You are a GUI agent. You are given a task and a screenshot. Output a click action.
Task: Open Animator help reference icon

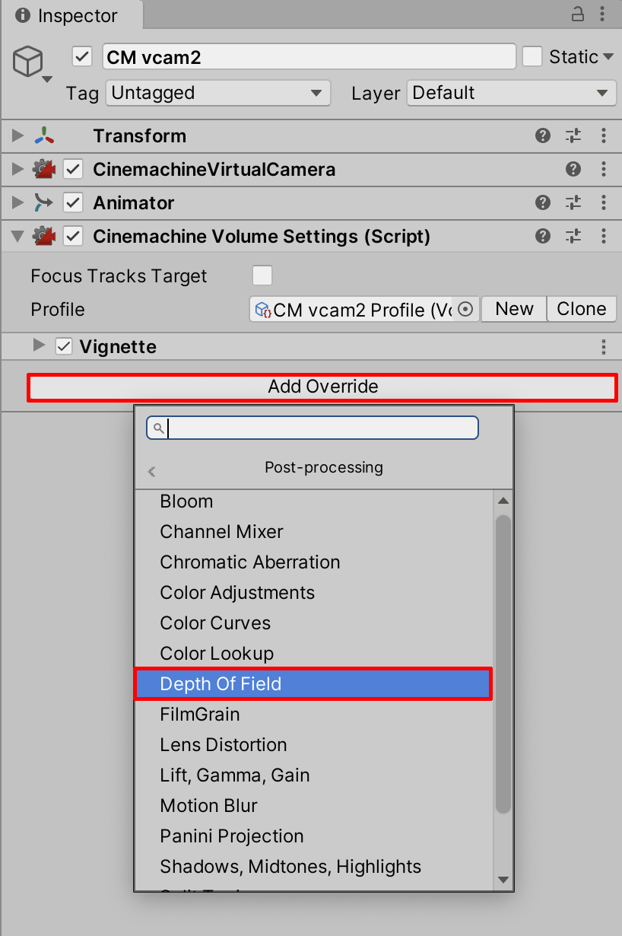(543, 202)
